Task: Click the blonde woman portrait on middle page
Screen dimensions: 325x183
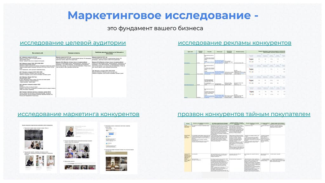Action: coord(69,132)
